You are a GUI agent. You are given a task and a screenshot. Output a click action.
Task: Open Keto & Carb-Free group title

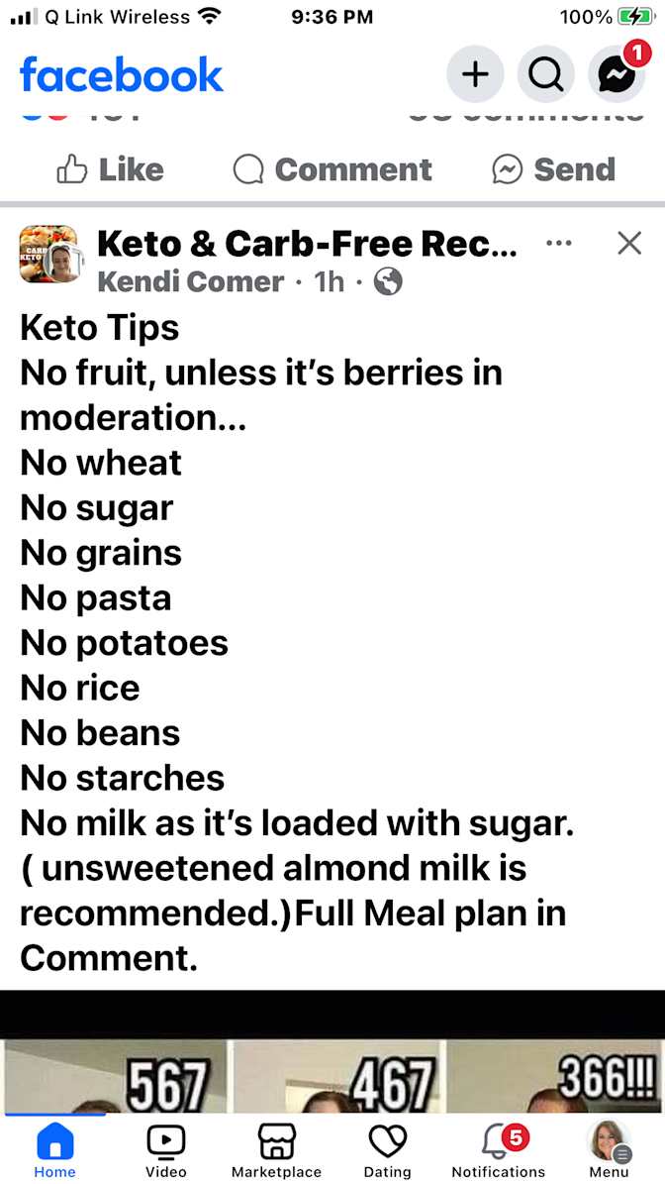point(308,243)
